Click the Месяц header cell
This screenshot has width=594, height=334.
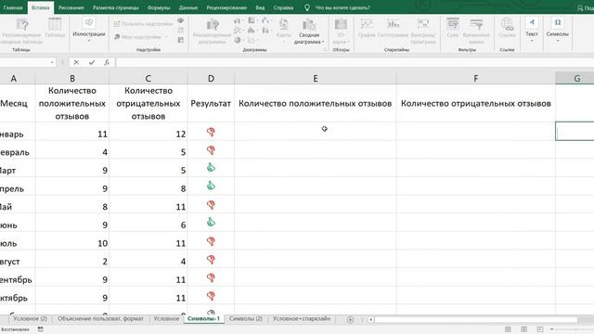pyautogui.click(x=17, y=103)
